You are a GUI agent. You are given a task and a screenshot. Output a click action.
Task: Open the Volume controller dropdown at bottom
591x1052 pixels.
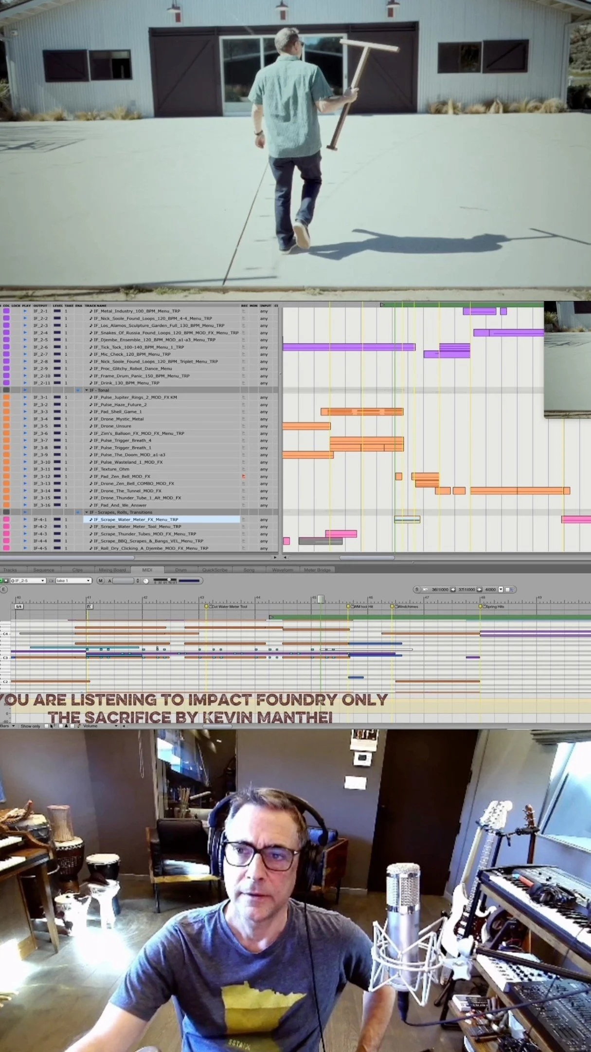(100, 726)
